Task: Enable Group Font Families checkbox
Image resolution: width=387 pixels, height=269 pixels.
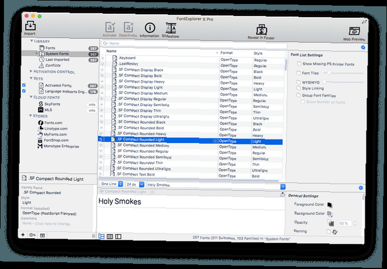Action: (299, 95)
